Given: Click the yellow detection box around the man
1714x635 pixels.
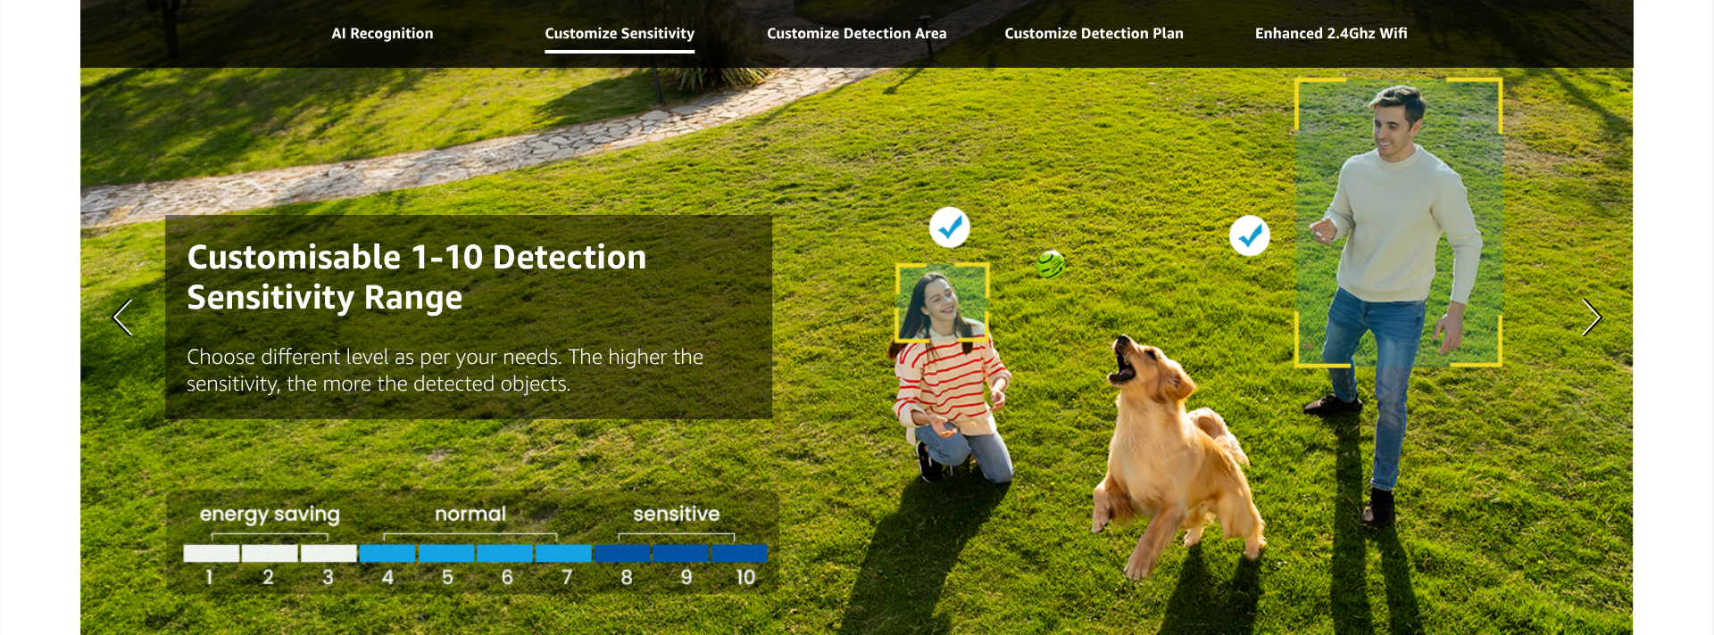Looking at the screenshot, I should coord(1398,222).
